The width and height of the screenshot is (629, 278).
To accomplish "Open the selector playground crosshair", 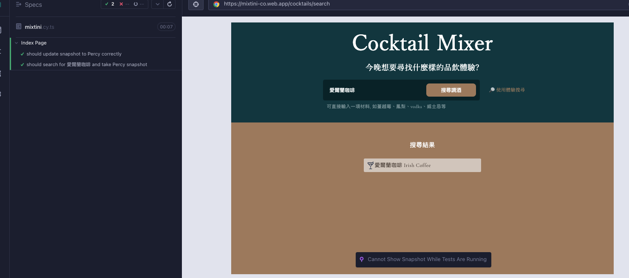I will click(196, 4).
